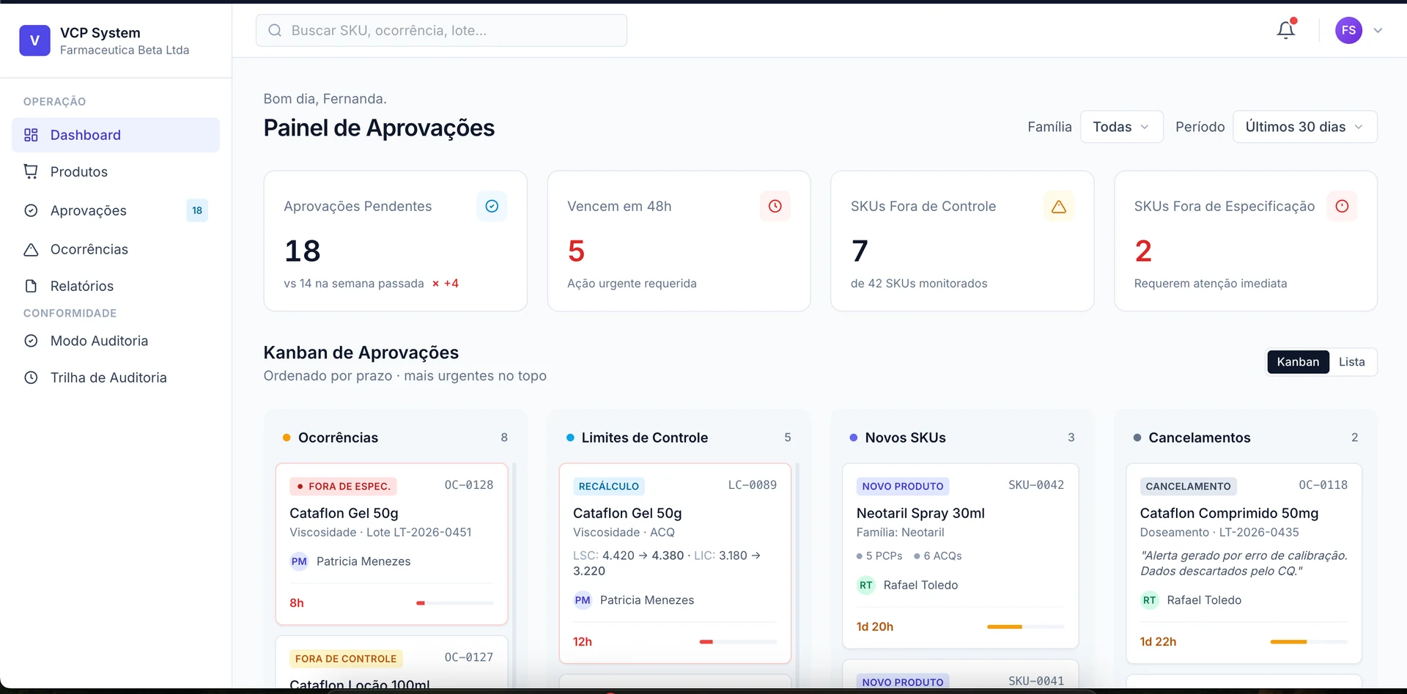Click the FS user avatar

tap(1348, 30)
